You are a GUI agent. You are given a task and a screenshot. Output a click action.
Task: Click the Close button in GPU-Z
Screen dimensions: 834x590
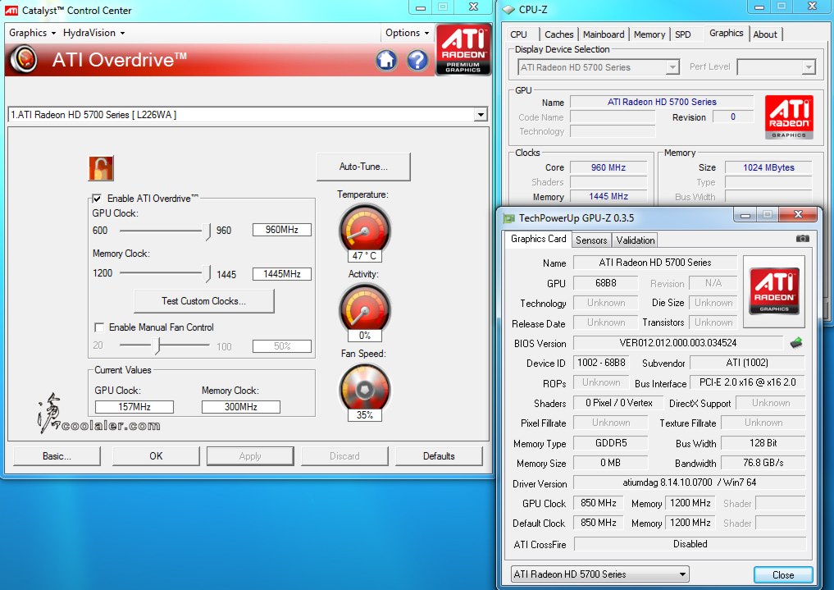pyautogui.click(x=783, y=575)
